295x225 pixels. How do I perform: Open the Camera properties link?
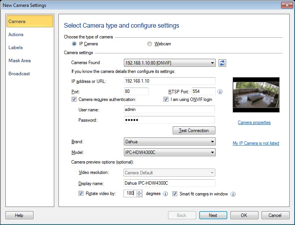pos(254,122)
